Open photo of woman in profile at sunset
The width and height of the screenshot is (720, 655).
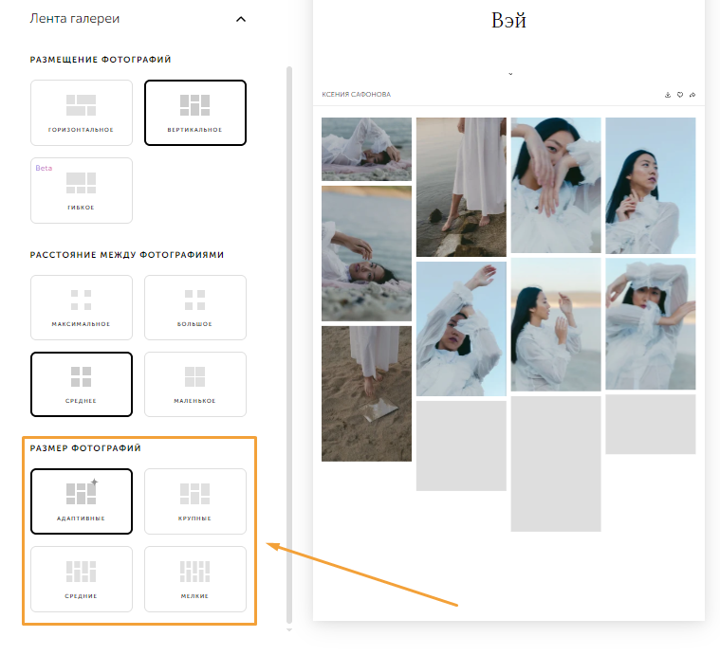pos(556,325)
